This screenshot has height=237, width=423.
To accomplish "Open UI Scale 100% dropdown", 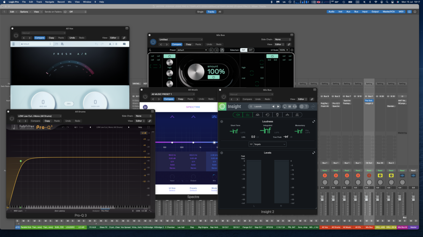I will (284, 50).
